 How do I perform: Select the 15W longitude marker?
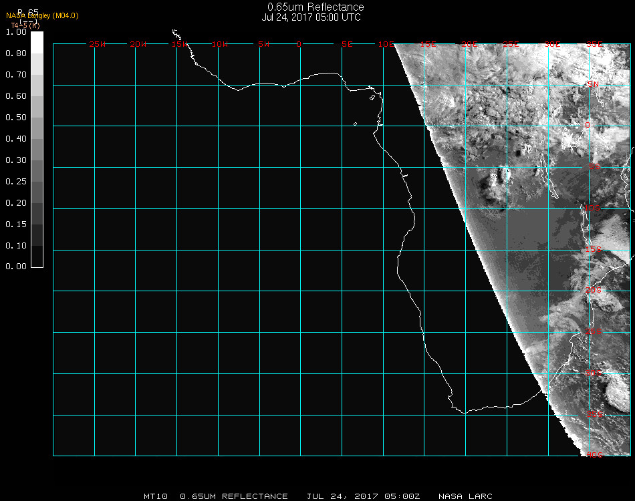click(179, 44)
